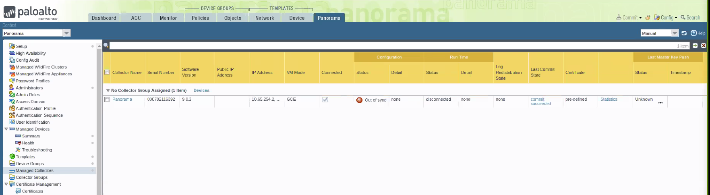Image resolution: width=710 pixels, height=195 pixels.
Task: Click the Authentication Profile icon
Action: [12, 108]
